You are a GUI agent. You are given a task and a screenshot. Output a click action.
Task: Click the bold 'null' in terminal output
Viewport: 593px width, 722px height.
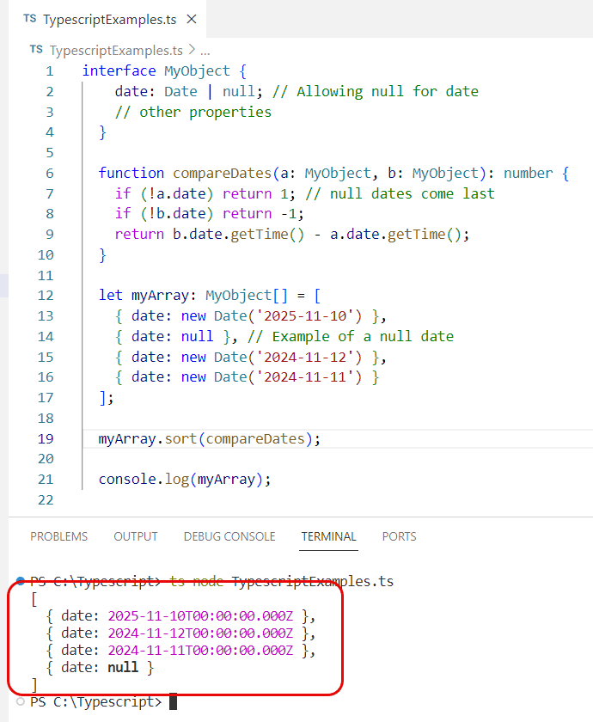coord(123,667)
